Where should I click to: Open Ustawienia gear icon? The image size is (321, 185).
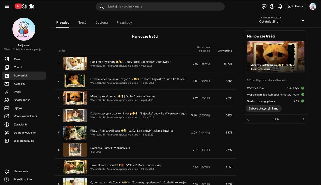click(x=6, y=171)
